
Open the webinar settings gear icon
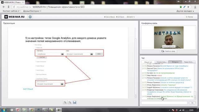pyautogui.click(x=30, y=17)
